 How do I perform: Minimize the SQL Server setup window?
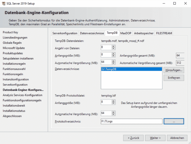(x=164, y=3)
